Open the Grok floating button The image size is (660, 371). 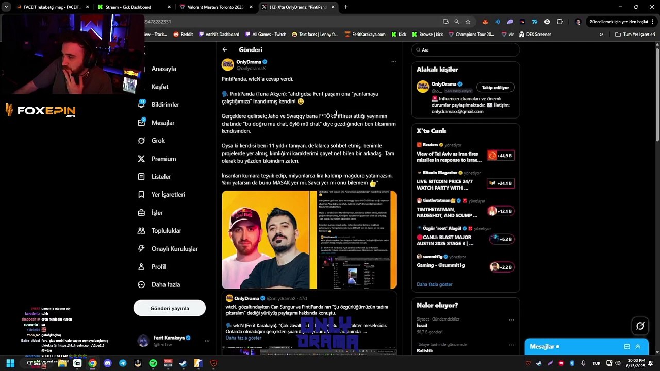(640, 326)
